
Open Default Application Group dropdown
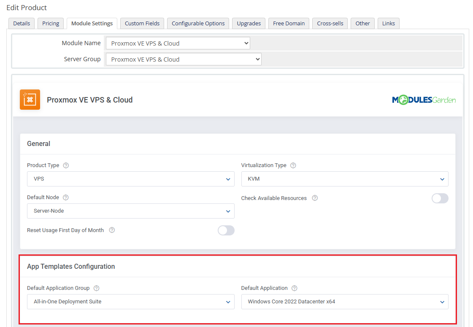[131, 302]
